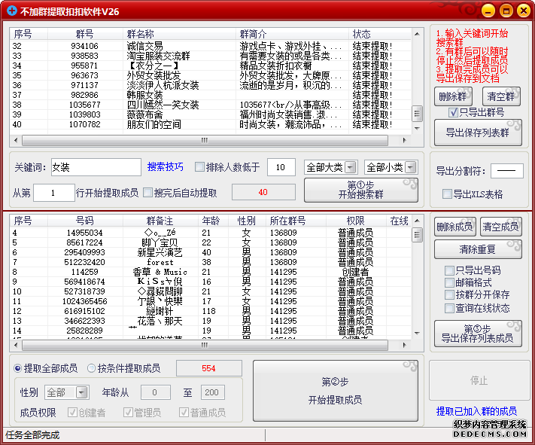This screenshot has width=535, height=445.
Task: Maximize the window with the orange button
Action: click(x=506, y=11)
